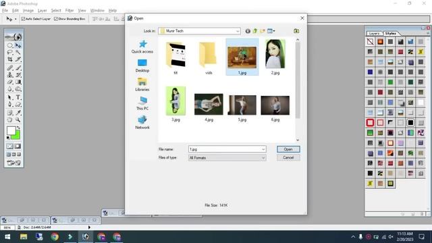This screenshot has height=243, width=432.
Task: Open the Edit menu
Action: pyautogui.click(x=15, y=11)
